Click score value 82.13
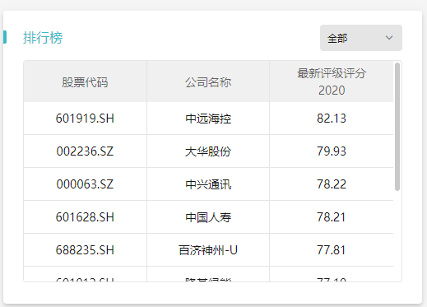 (x=332, y=119)
